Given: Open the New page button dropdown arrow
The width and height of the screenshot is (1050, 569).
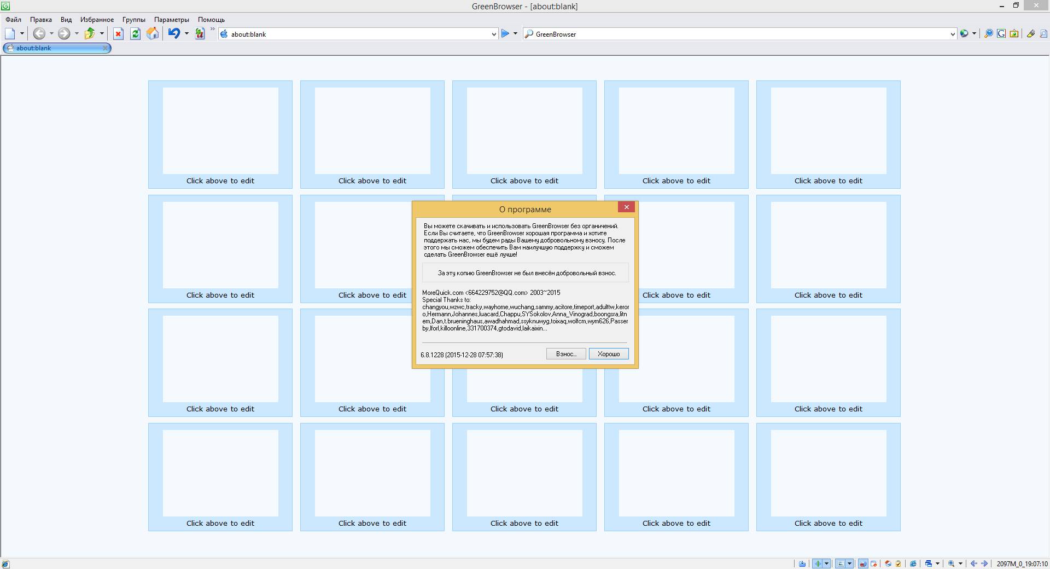Looking at the screenshot, I should tap(22, 34).
